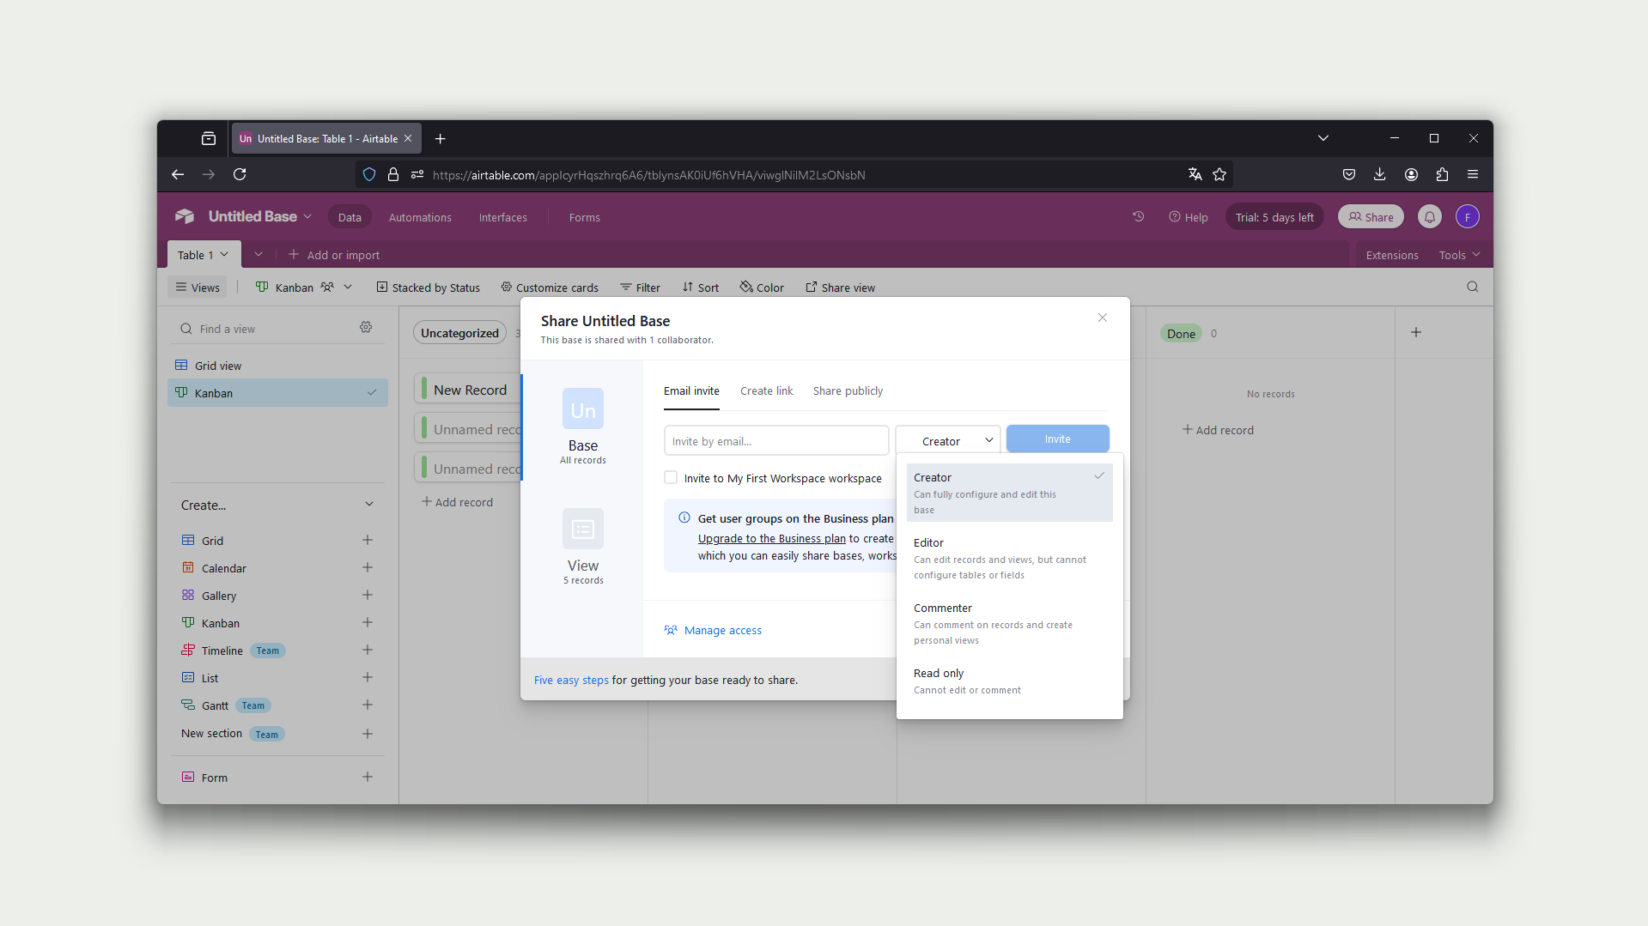
Task: Close the Share Untitled Base dialog
Action: tap(1103, 318)
